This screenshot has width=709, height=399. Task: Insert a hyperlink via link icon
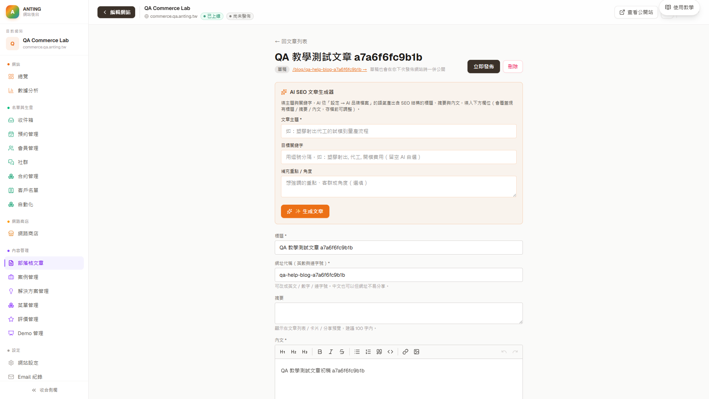(405, 352)
